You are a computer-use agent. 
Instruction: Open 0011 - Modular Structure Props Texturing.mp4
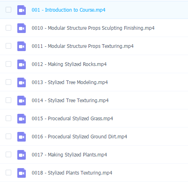click(x=83, y=46)
